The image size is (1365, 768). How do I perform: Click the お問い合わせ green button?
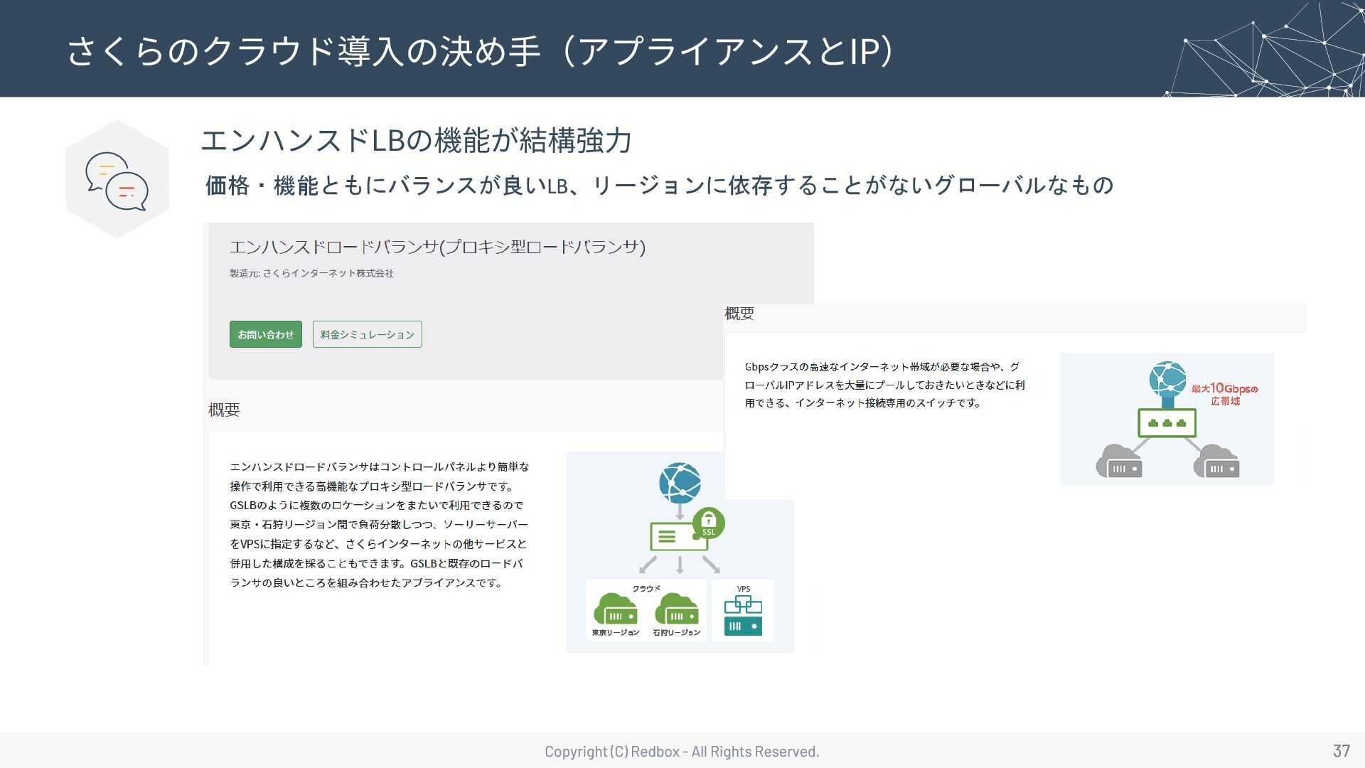[266, 334]
